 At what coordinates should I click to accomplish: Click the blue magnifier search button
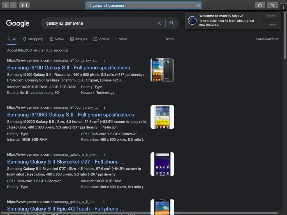[172, 23]
